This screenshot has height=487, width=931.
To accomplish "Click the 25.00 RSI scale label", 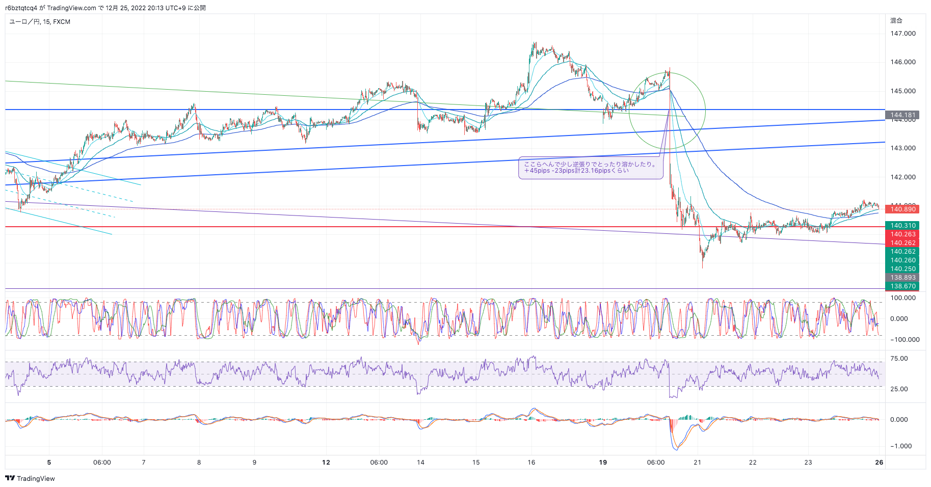I will 899,389.
